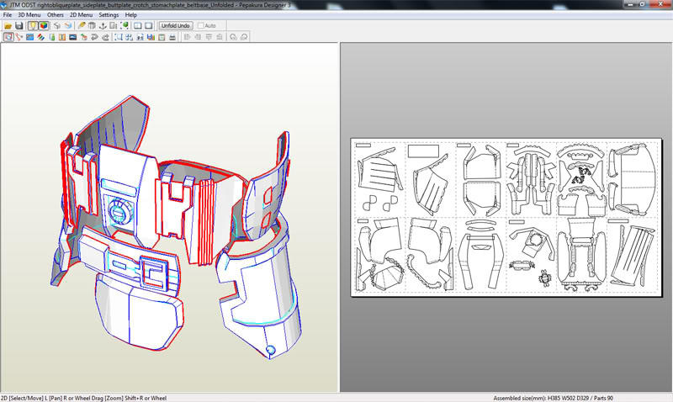The image size is (673, 402).
Task: Click the grayed rotate-left icon
Action: [233, 37]
